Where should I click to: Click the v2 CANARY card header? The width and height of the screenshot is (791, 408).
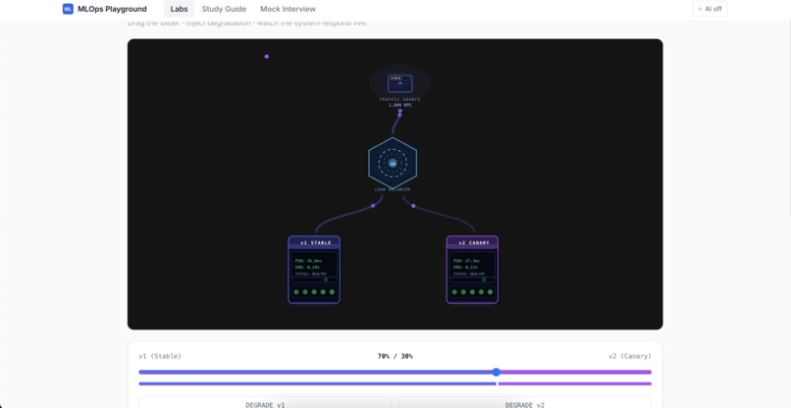[x=472, y=242]
